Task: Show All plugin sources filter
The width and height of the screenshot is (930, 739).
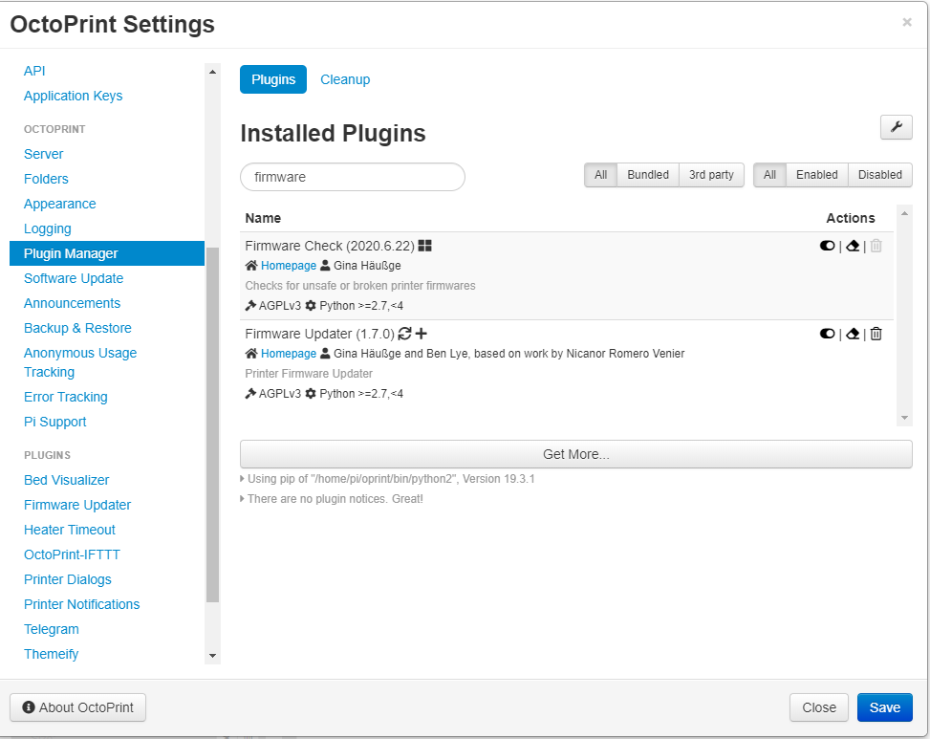Action: click(601, 175)
